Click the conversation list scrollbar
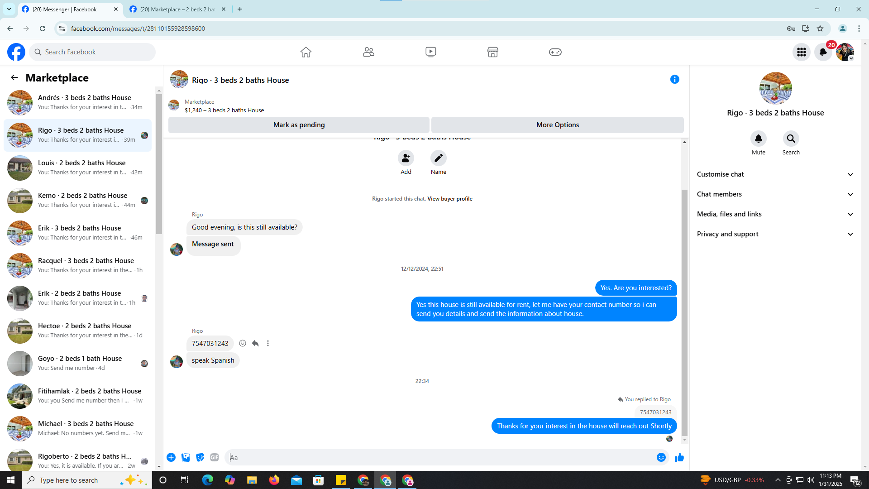This screenshot has height=489, width=869. tap(159, 164)
